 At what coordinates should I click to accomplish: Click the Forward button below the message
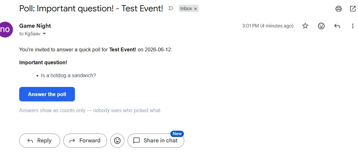coord(85,140)
